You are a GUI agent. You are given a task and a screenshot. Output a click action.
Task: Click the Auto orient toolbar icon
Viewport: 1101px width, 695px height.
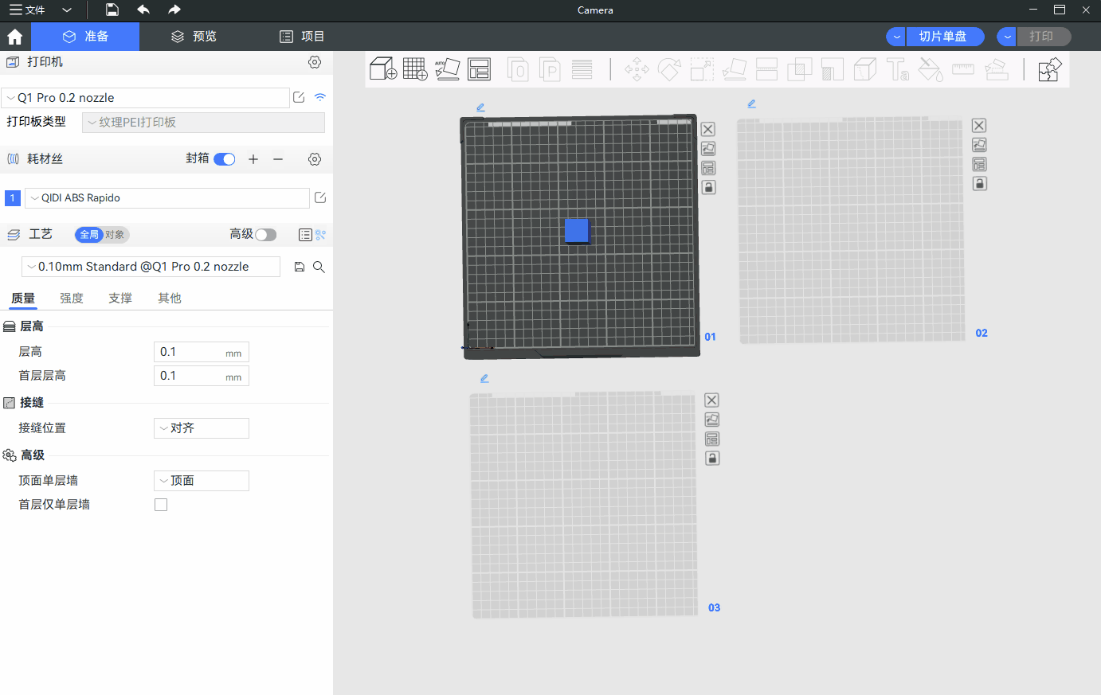(447, 69)
